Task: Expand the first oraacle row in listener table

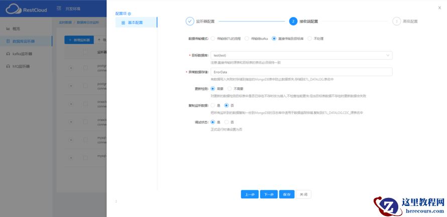Action: (71, 104)
